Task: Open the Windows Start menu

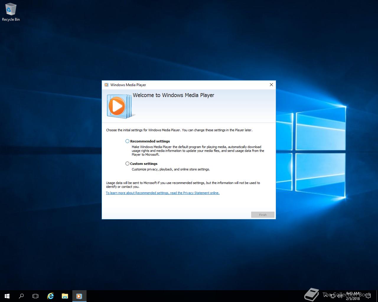Action: [7, 296]
